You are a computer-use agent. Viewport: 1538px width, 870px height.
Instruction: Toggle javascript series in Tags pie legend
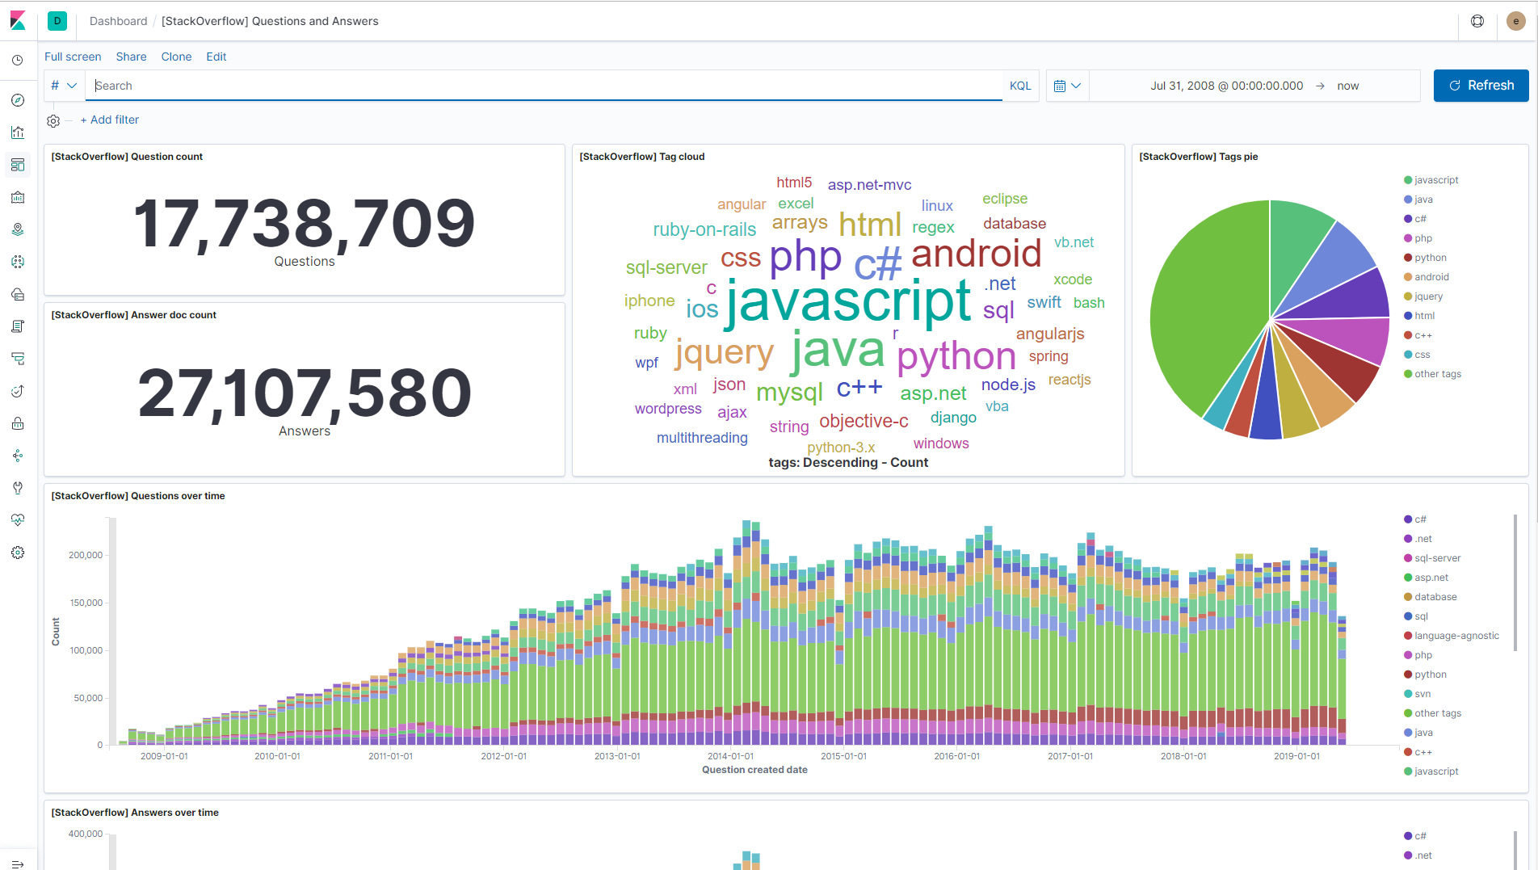pyautogui.click(x=1431, y=180)
